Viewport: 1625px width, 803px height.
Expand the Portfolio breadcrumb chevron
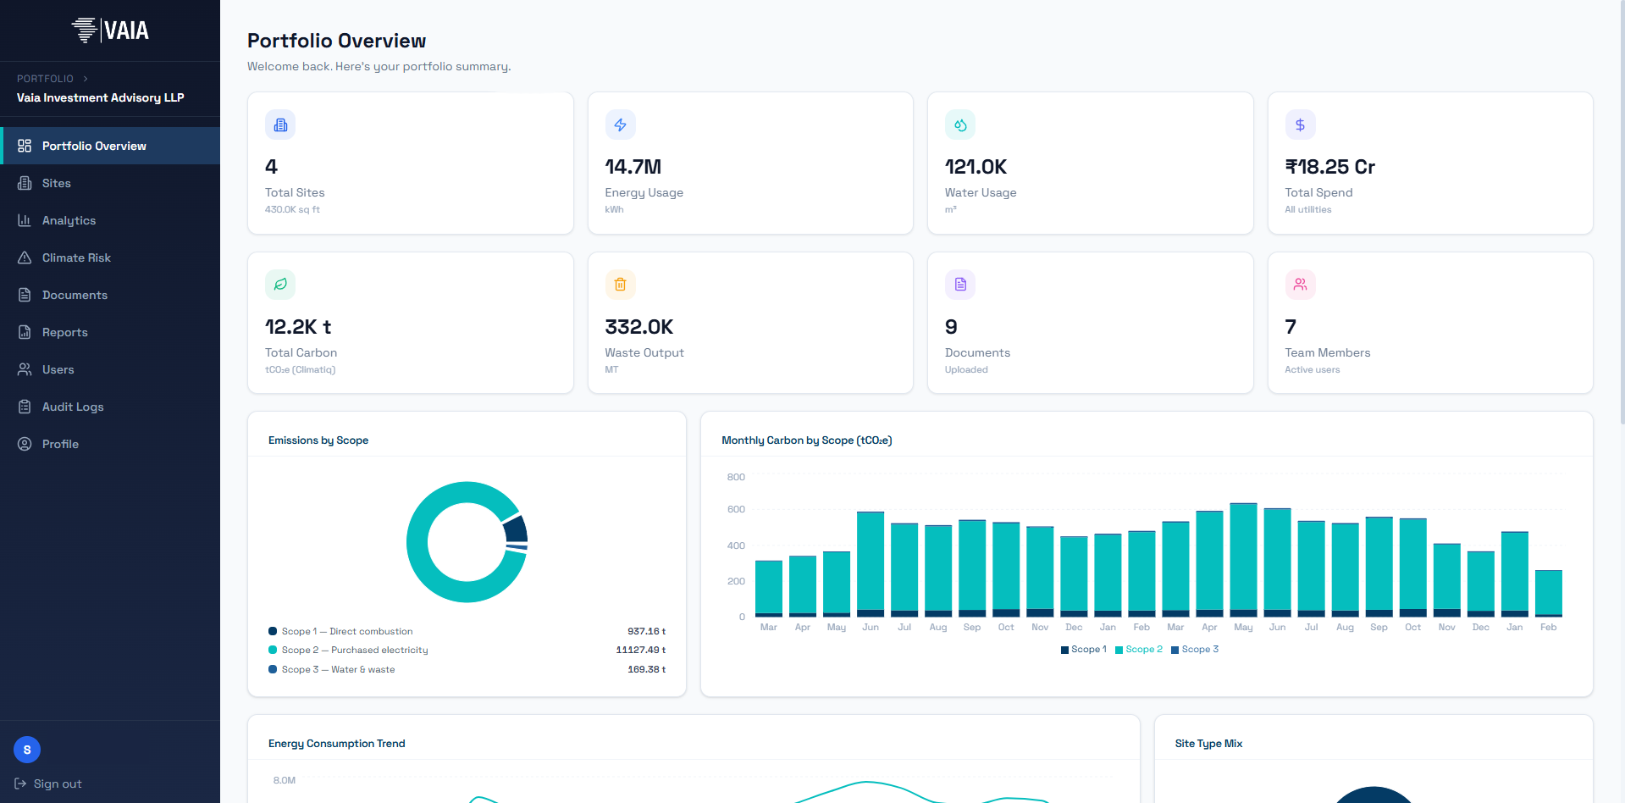point(86,79)
